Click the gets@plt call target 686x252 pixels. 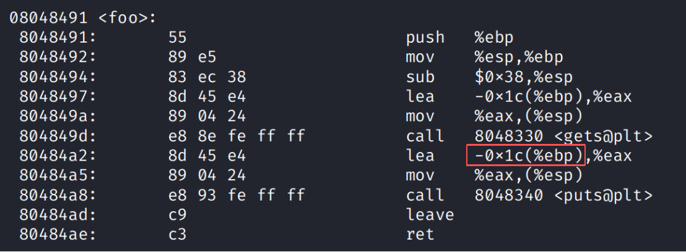click(563, 136)
